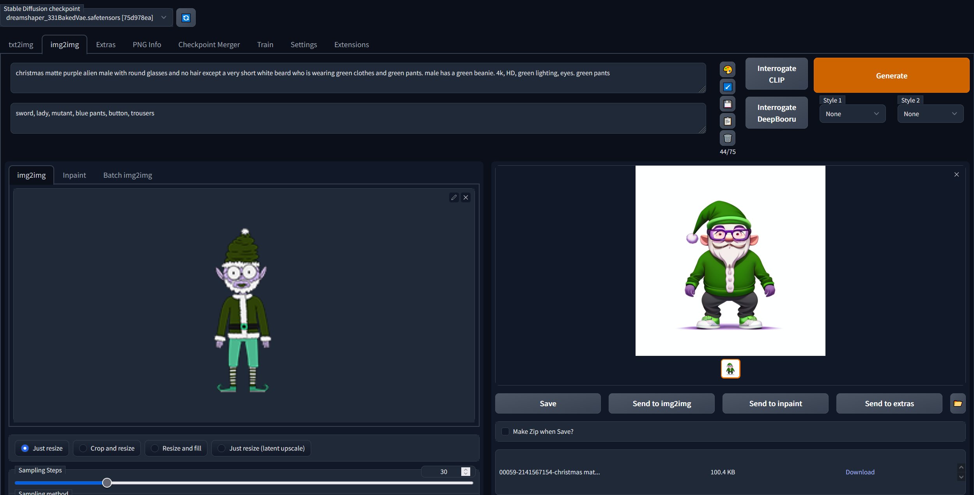Click the clipboard apply styles icon
The height and width of the screenshot is (495, 974).
tap(728, 121)
